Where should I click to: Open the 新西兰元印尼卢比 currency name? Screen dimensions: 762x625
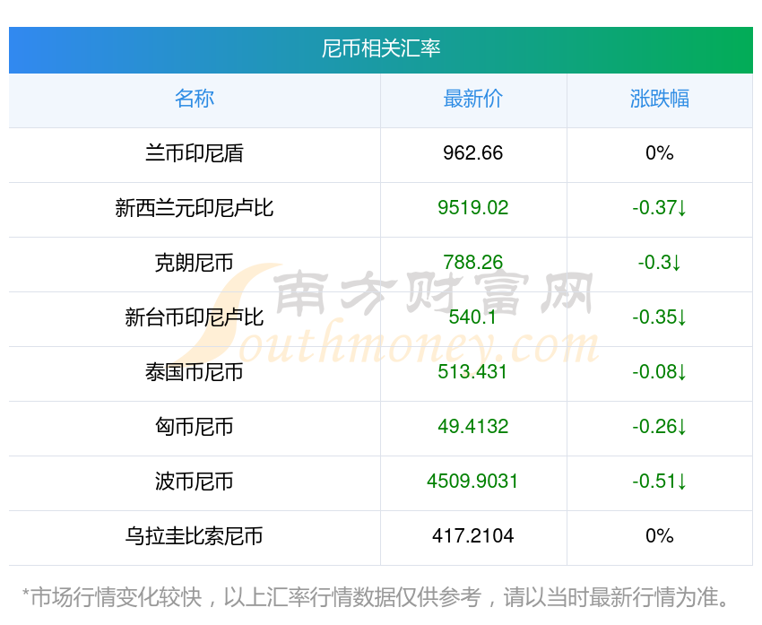pos(195,208)
